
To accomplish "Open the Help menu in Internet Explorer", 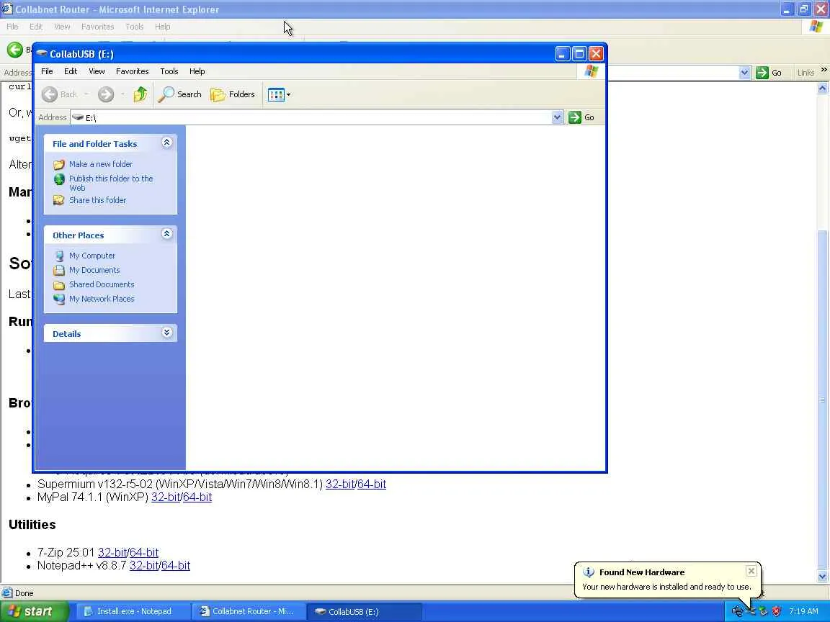I will point(163,27).
